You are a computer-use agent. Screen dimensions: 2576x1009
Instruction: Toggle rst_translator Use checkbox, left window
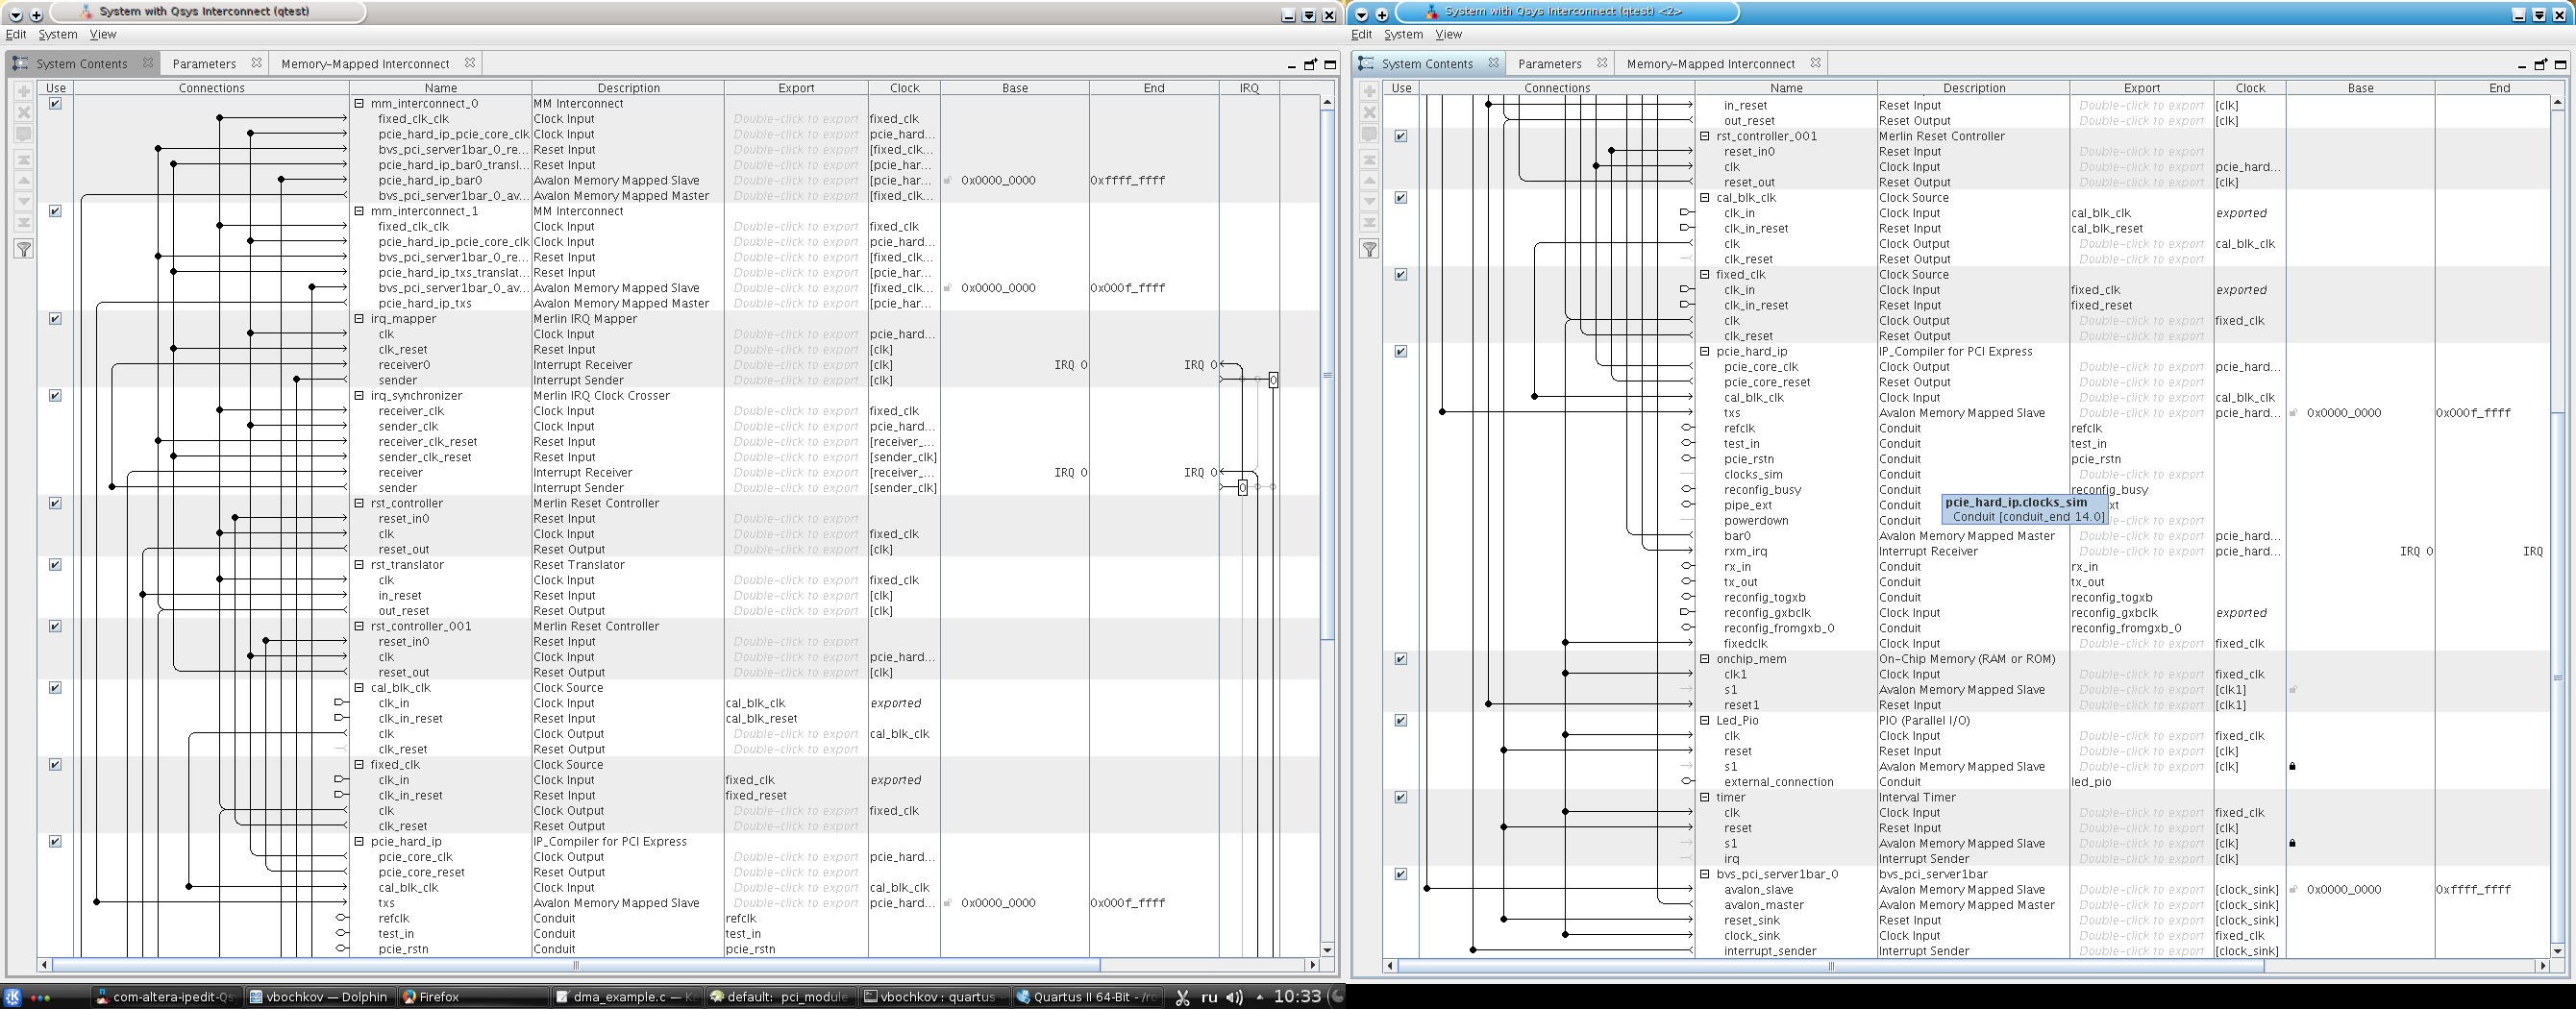(x=56, y=565)
